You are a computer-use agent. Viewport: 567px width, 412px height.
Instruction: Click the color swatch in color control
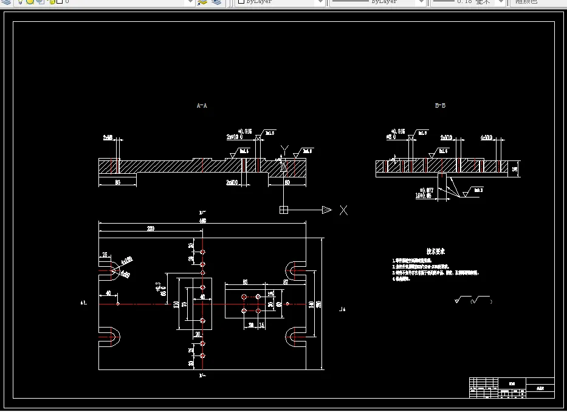point(241,2)
